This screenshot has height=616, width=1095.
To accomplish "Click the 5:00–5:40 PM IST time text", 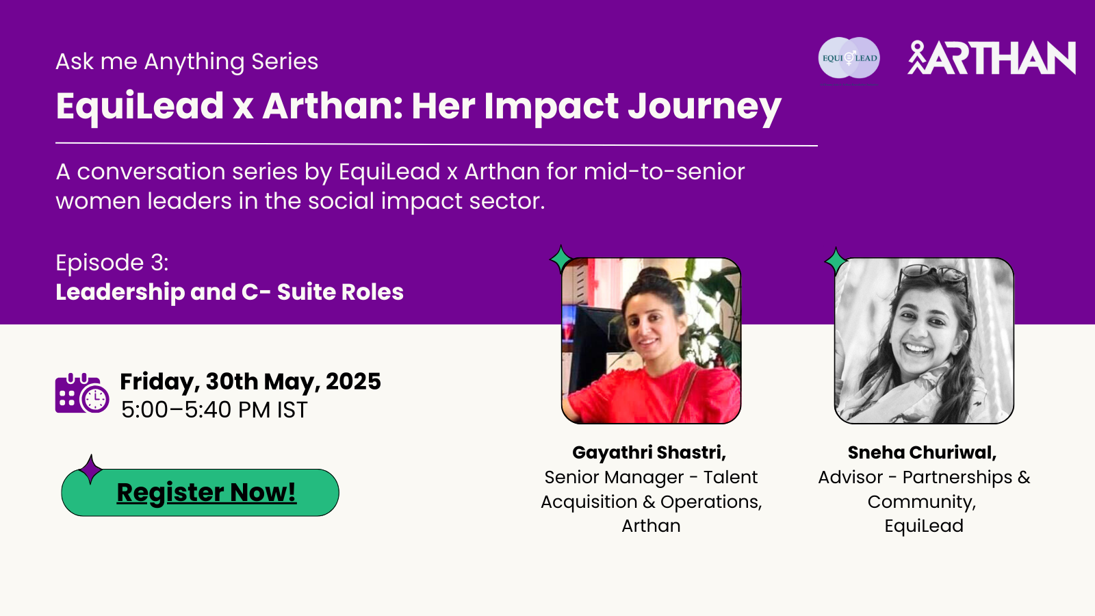I will (214, 410).
